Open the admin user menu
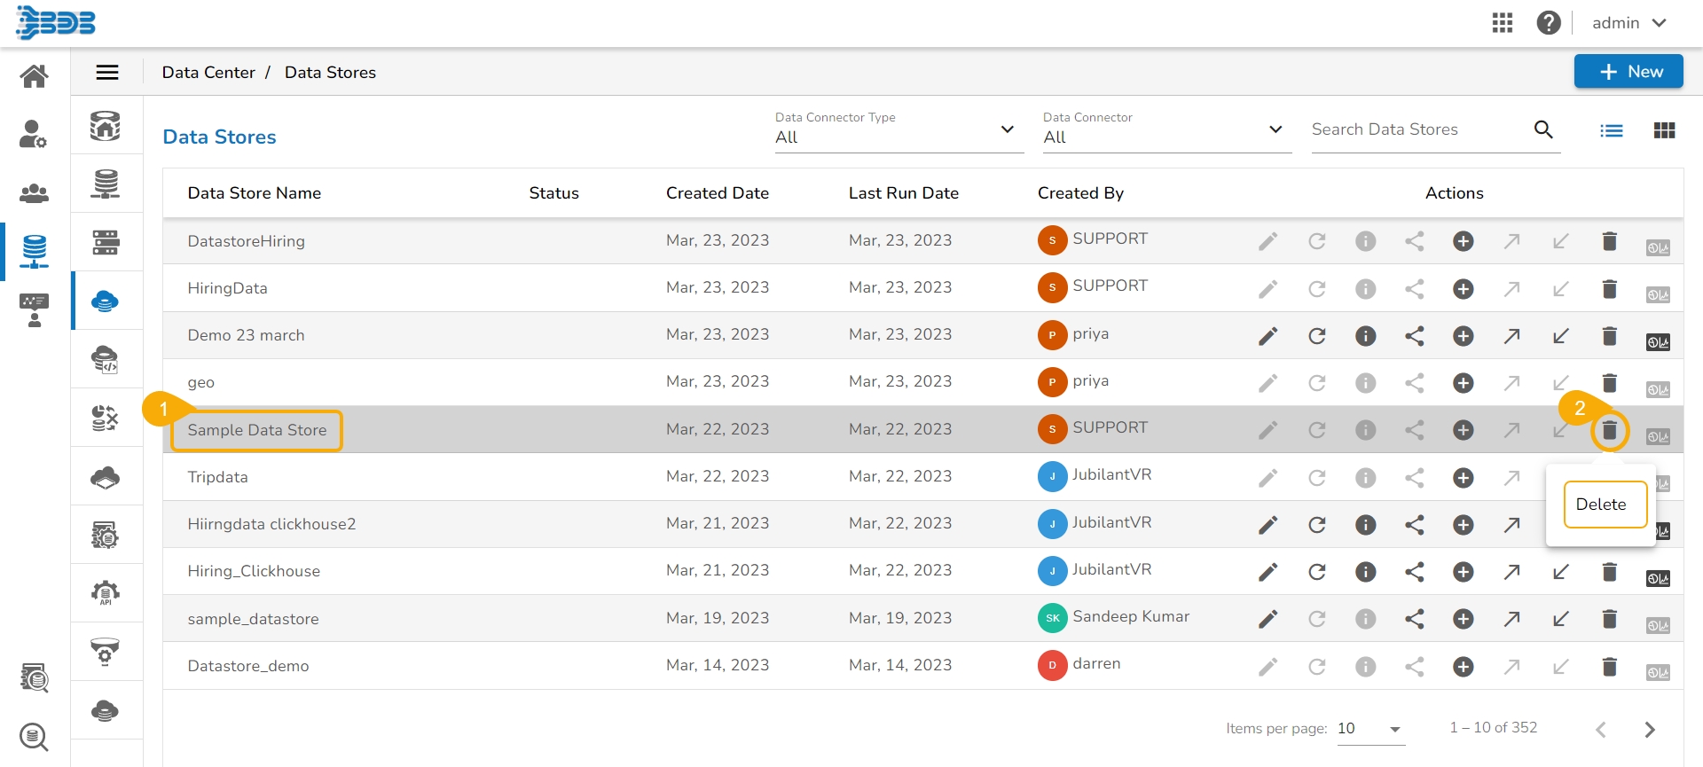This screenshot has width=1703, height=767. (x=1628, y=23)
